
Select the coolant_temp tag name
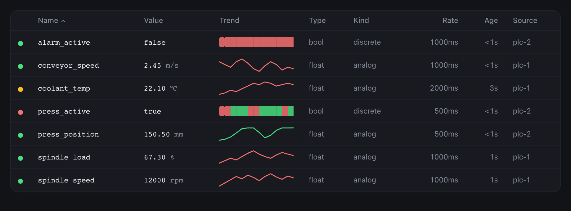(x=64, y=88)
